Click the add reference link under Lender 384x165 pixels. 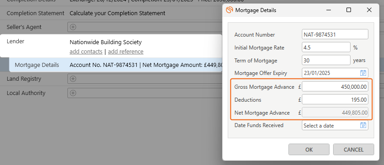click(125, 52)
